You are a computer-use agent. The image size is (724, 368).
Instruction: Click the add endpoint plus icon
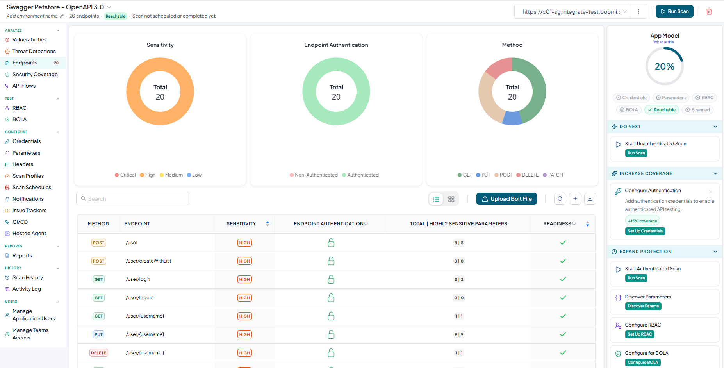[x=575, y=198]
